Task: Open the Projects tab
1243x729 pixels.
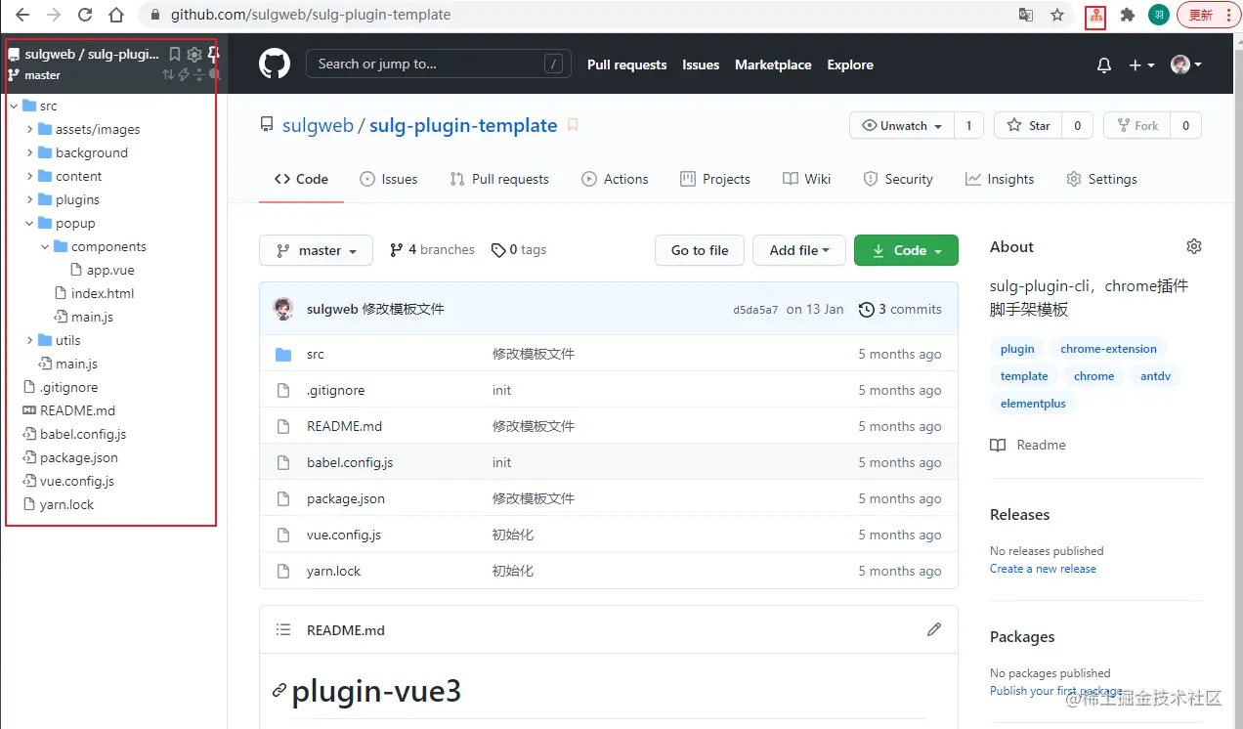Action: pyautogui.click(x=715, y=179)
